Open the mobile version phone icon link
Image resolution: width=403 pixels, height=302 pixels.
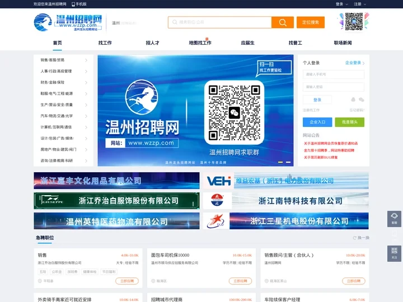click(73, 4)
